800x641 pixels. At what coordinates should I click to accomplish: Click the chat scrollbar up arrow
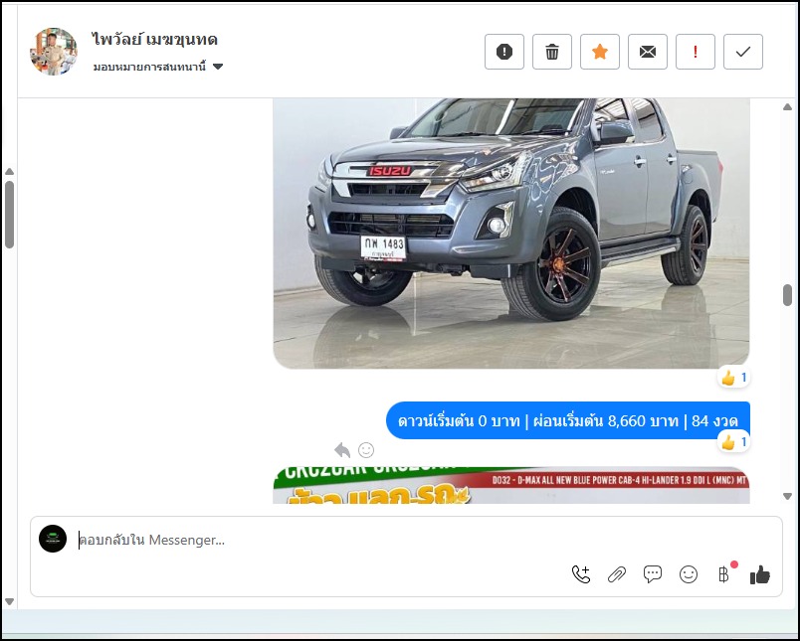click(787, 107)
